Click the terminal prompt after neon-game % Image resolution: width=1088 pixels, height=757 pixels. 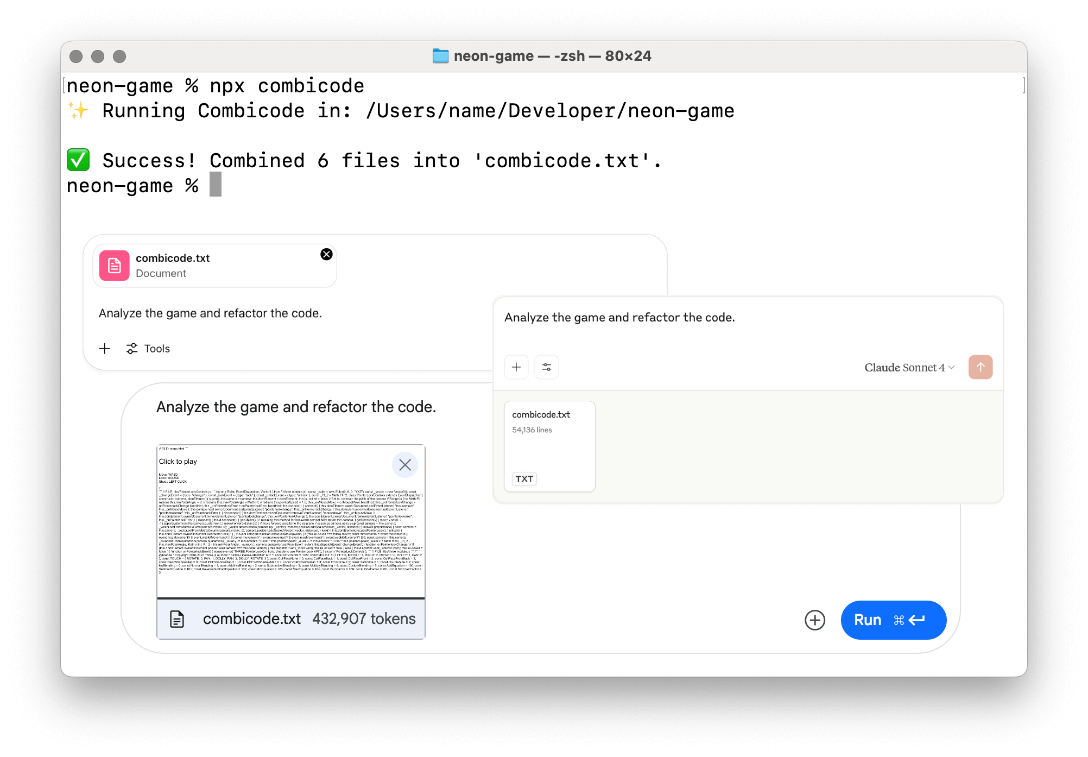pos(215,185)
